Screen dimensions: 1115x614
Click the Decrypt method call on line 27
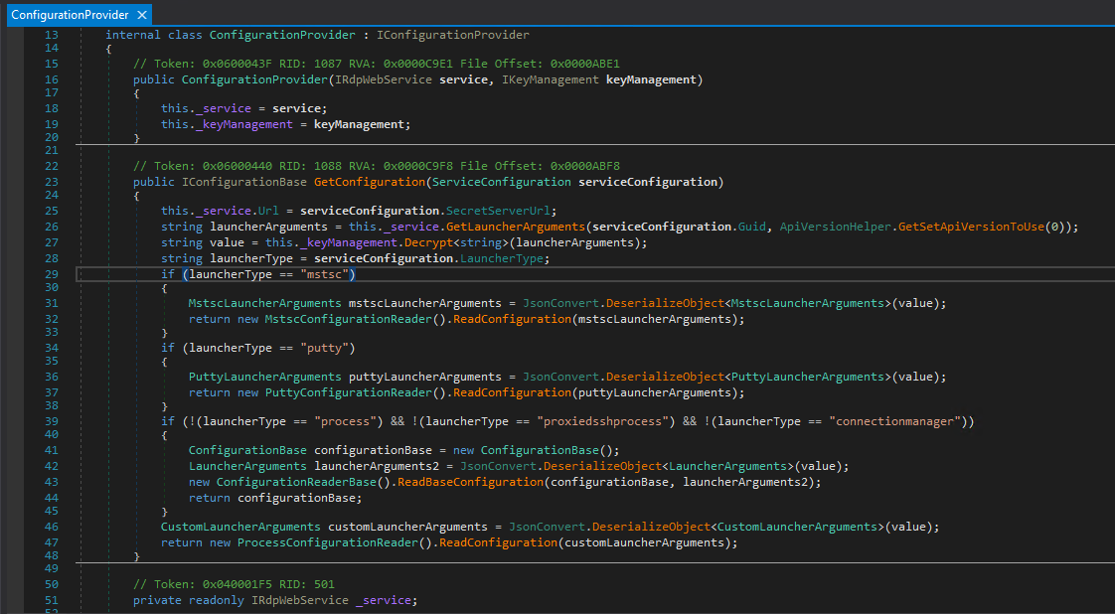428,242
